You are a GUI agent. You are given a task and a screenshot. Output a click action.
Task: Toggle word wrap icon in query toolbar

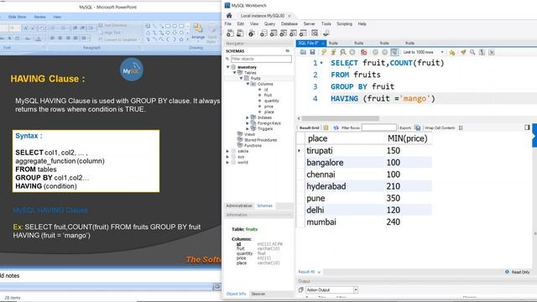[492, 52]
